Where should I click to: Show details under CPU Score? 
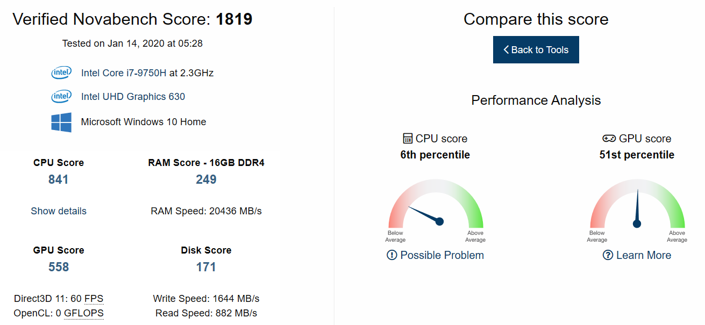pos(59,211)
